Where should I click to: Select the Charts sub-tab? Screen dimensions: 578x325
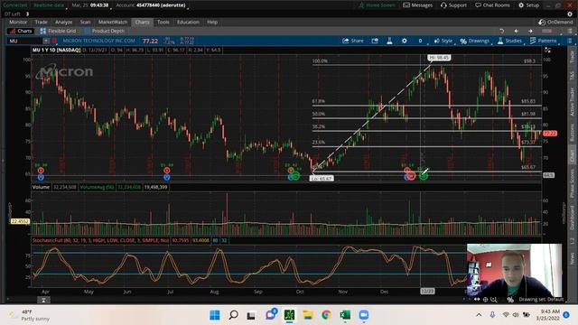click(x=21, y=31)
